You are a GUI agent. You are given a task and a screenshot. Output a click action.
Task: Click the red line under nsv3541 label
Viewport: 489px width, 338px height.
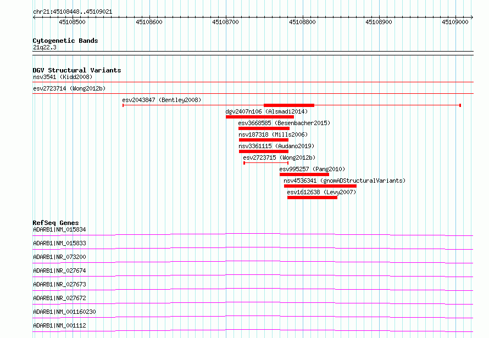coord(253,82)
